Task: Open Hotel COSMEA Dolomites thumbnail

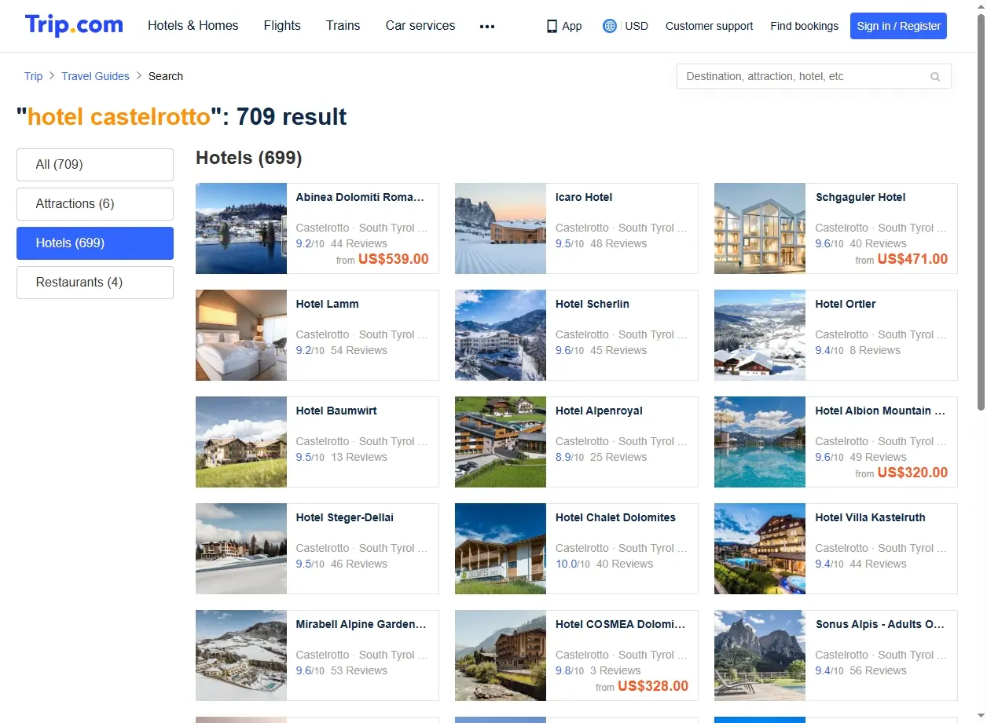Action: (501, 655)
